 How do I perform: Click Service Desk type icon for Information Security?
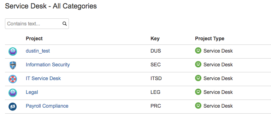tap(198, 64)
